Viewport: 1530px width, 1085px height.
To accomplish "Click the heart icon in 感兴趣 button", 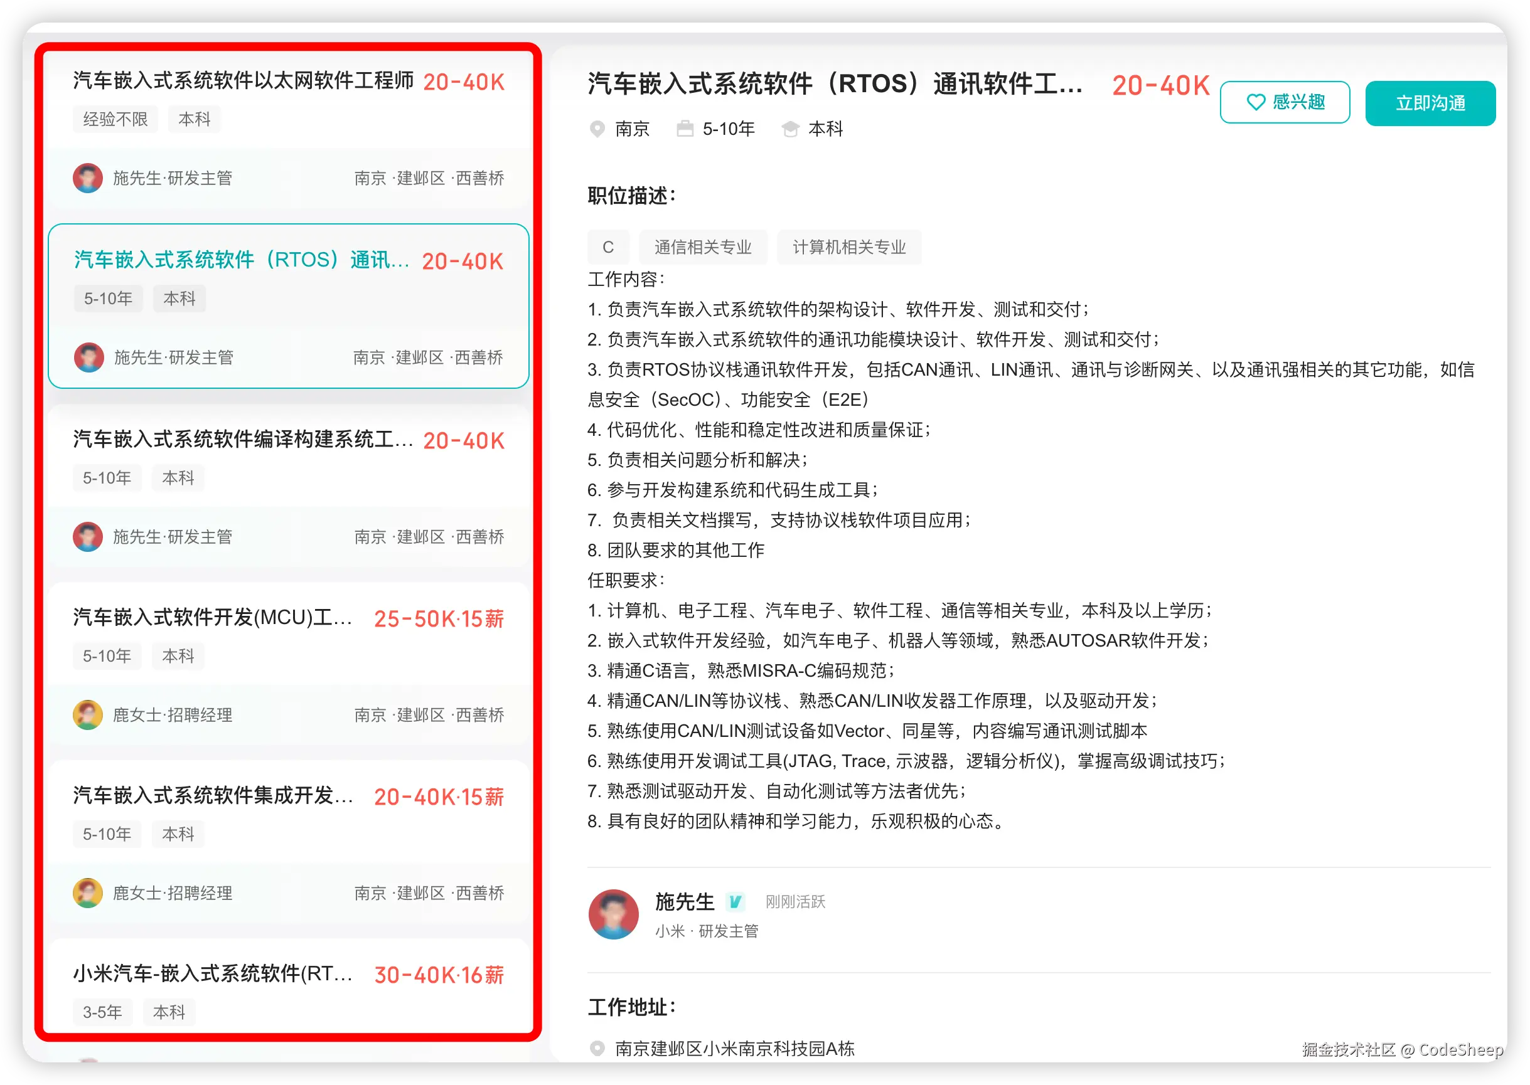I will tap(1255, 102).
